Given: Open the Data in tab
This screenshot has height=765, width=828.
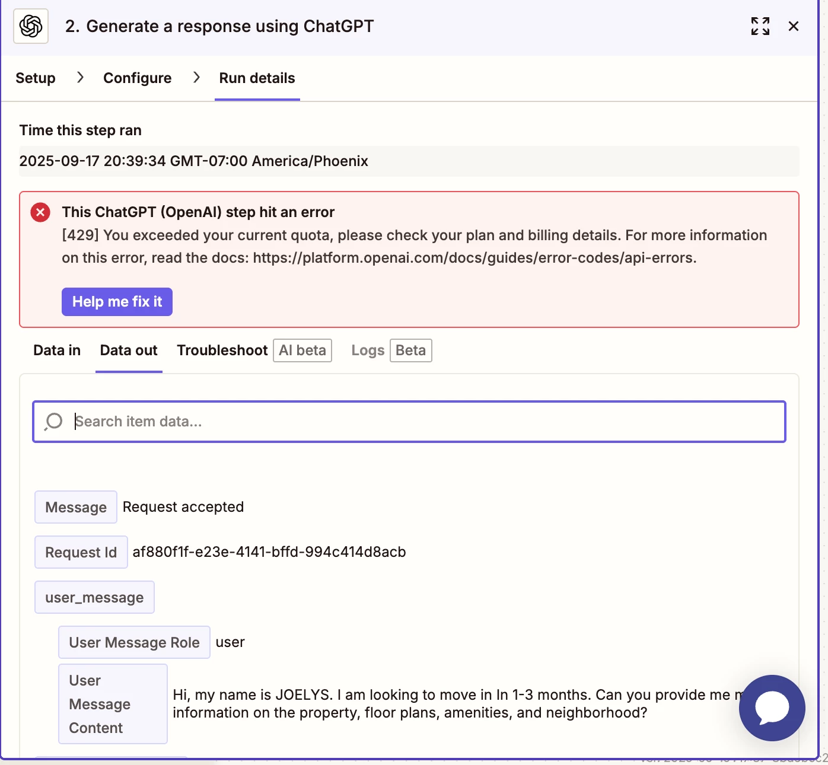Looking at the screenshot, I should pyautogui.click(x=57, y=350).
